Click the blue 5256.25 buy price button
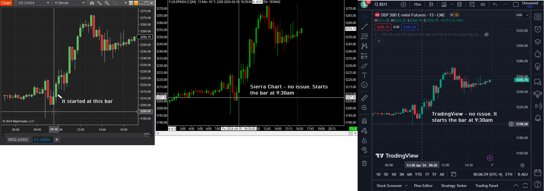 (x=410, y=27)
